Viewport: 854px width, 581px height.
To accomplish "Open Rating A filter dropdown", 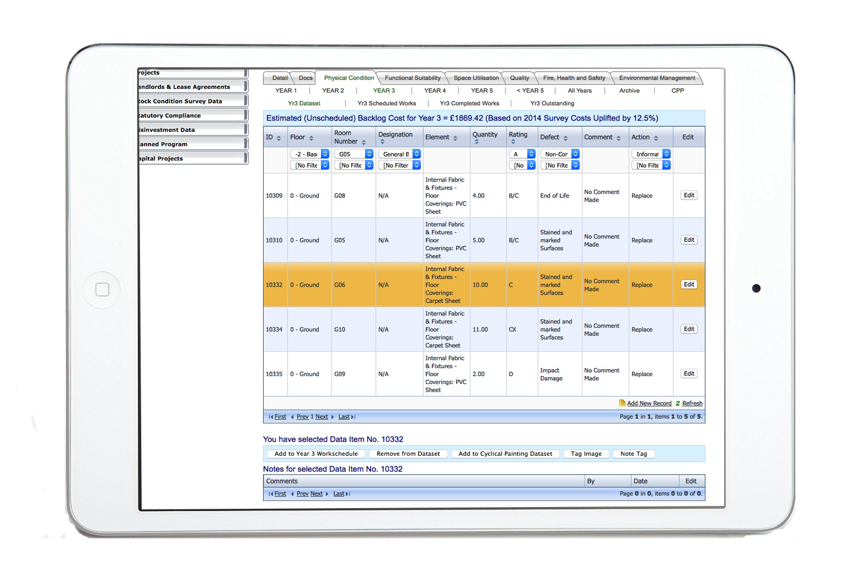I will point(522,154).
